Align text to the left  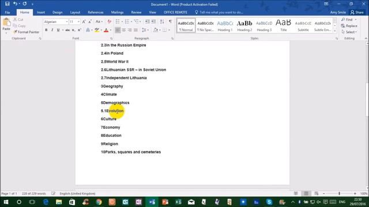click(118, 30)
